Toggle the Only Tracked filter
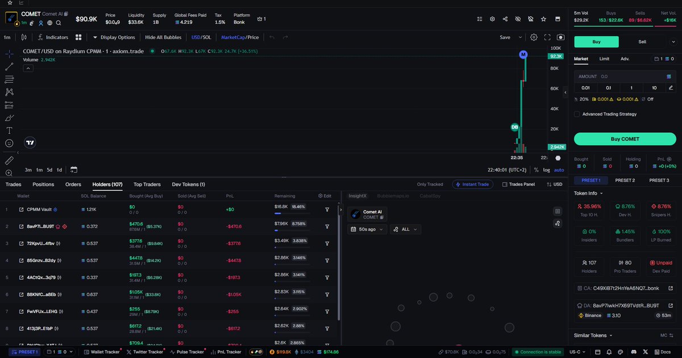The height and width of the screenshot is (358, 682). pos(430,184)
